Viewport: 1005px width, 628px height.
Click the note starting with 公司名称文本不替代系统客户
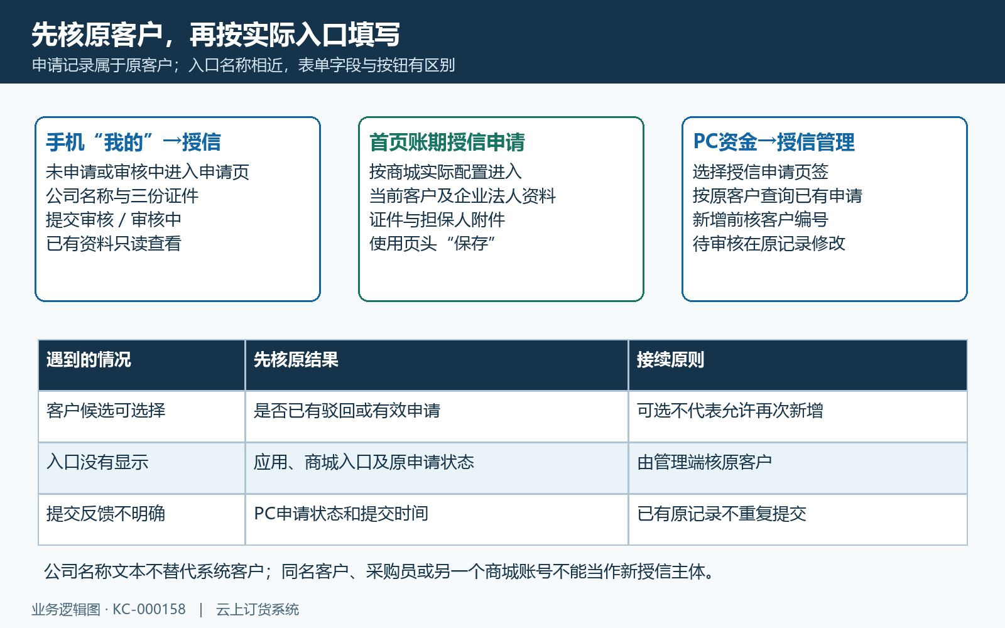pos(381,571)
